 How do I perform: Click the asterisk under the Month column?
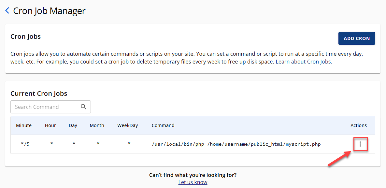98,144
